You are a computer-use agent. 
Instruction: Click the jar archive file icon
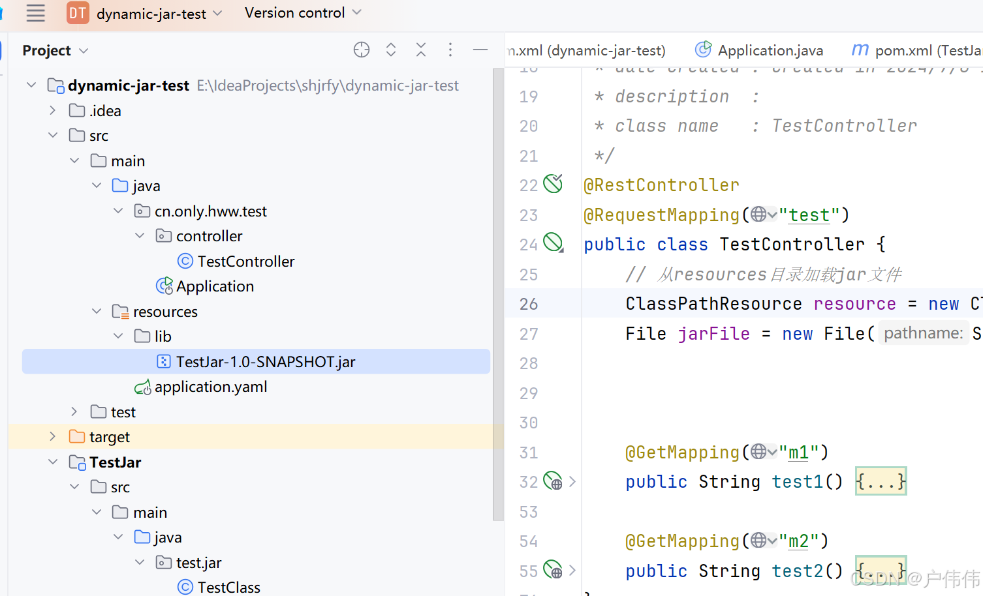[164, 361]
